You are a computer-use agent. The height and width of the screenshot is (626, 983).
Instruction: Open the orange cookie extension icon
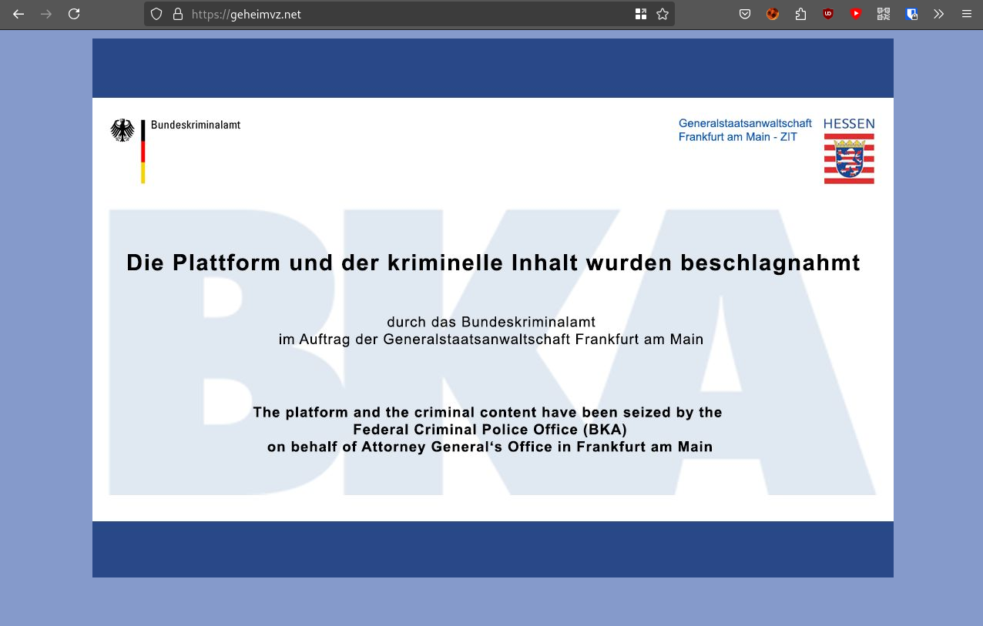(773, 14)
